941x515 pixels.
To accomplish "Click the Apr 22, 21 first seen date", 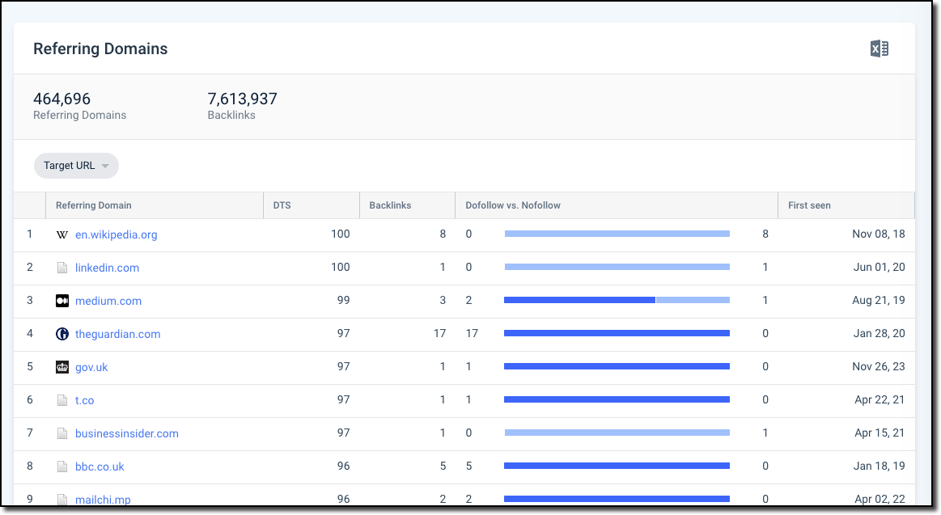I will coord(880,399).
